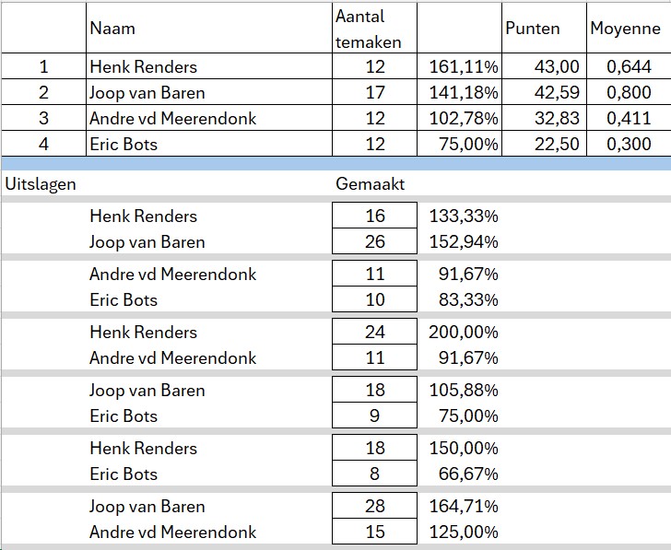Select Andre vd Meerendonk in ranking row 3

[x=173, y=118]
